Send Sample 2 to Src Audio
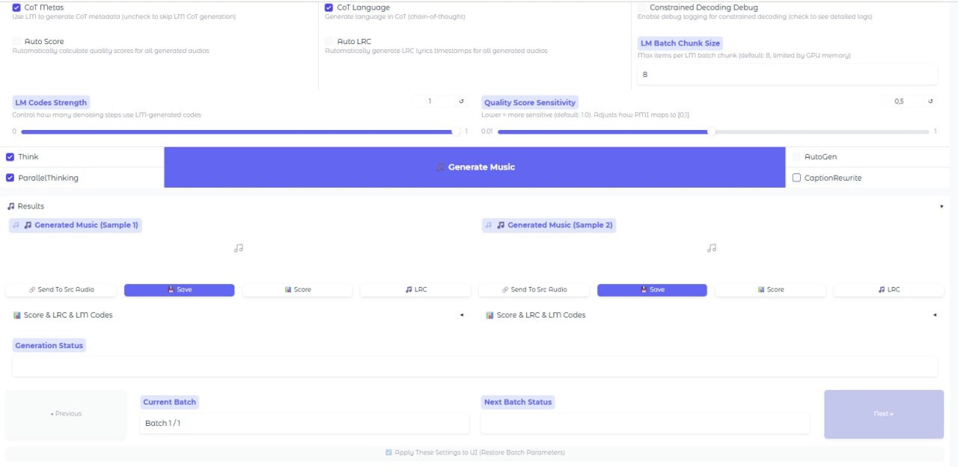The image size is (958, 467). click(534, 290)
